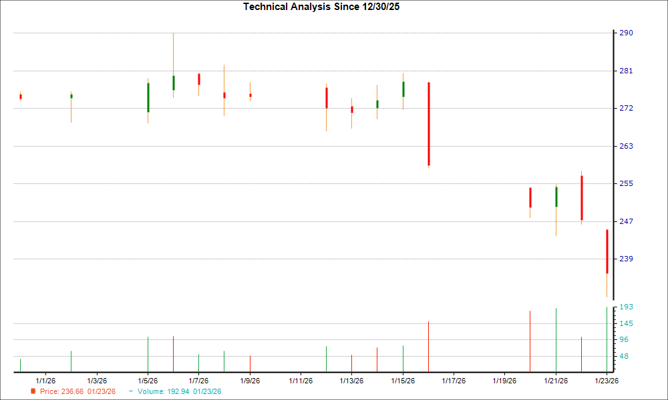Click the 1/11/26 label on the date axis
Image resolution: width=668 pixels, height=400 pixels.
[x=301, y=379]
